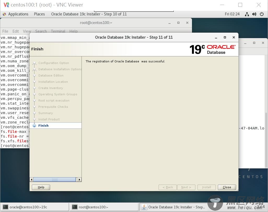
Task: Open the Places menu
Action: [39, 14]
